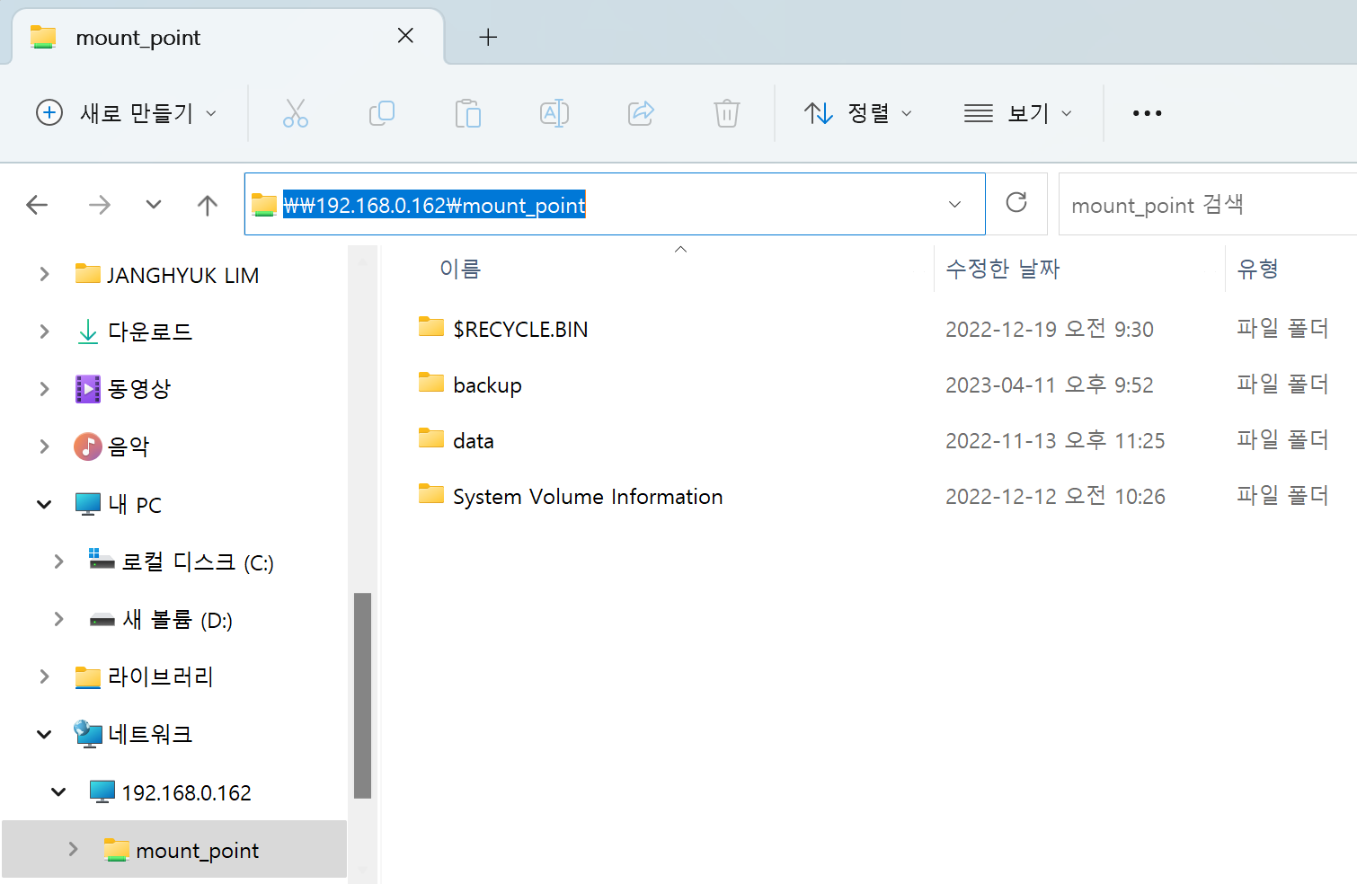Viewport: 1357px width, 884px height.
Task: Click the date 2022-12-12 오전 10:26
Action: click(x=1055, y=497)
